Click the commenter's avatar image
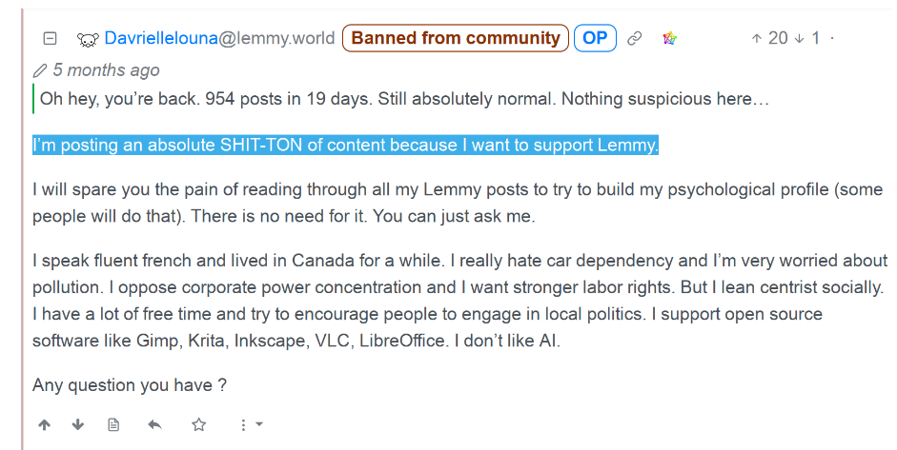 click(88, 39)
